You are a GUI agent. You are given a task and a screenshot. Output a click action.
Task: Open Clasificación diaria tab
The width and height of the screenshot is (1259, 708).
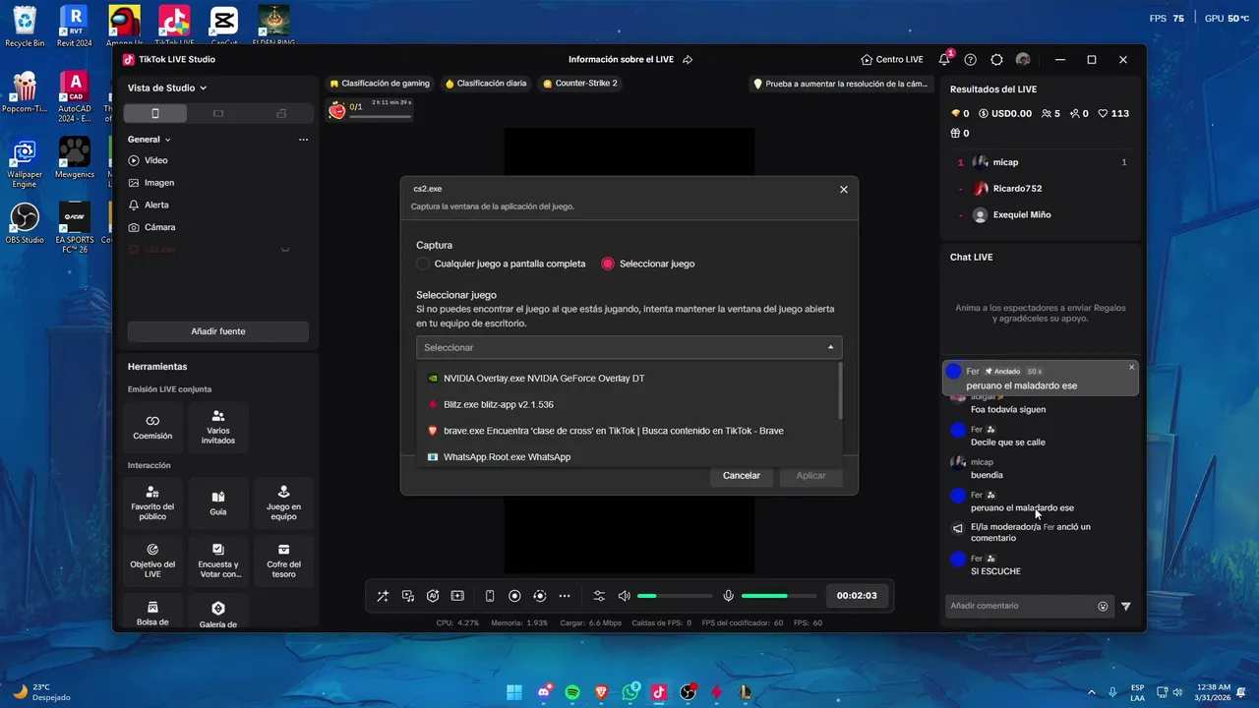pos(486,84)
